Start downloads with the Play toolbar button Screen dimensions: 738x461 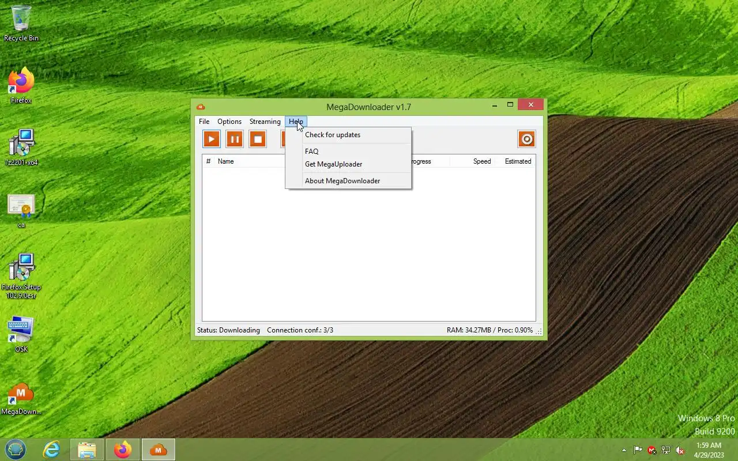212,139
